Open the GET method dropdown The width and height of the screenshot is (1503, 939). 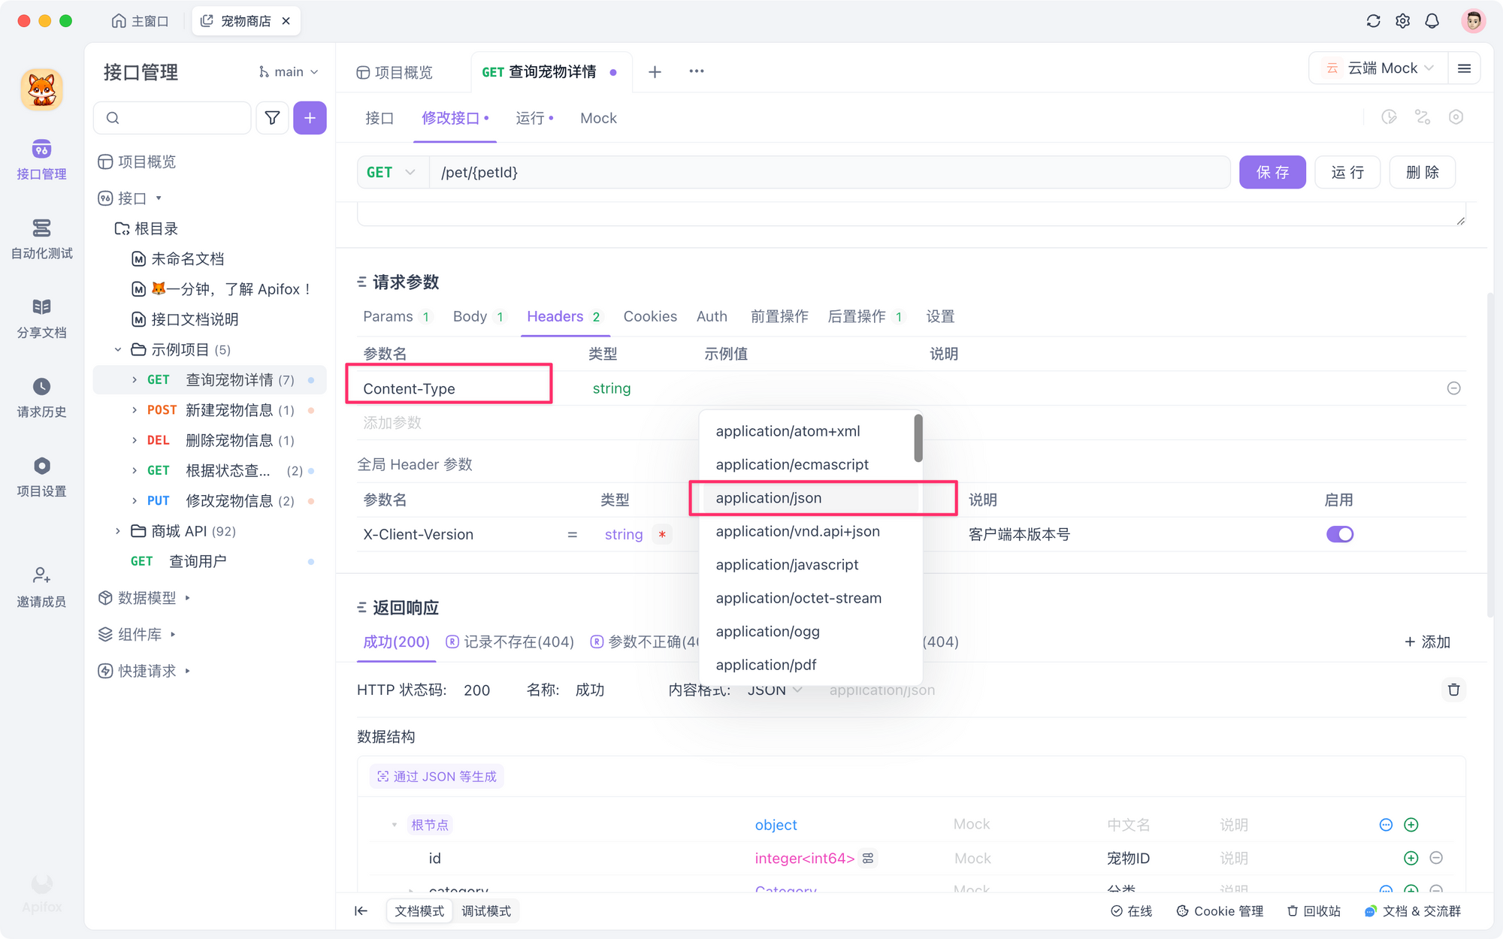tap(392, 172)
